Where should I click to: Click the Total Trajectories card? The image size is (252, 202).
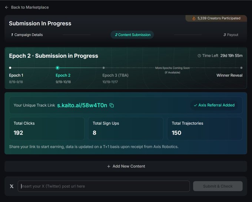205,129
